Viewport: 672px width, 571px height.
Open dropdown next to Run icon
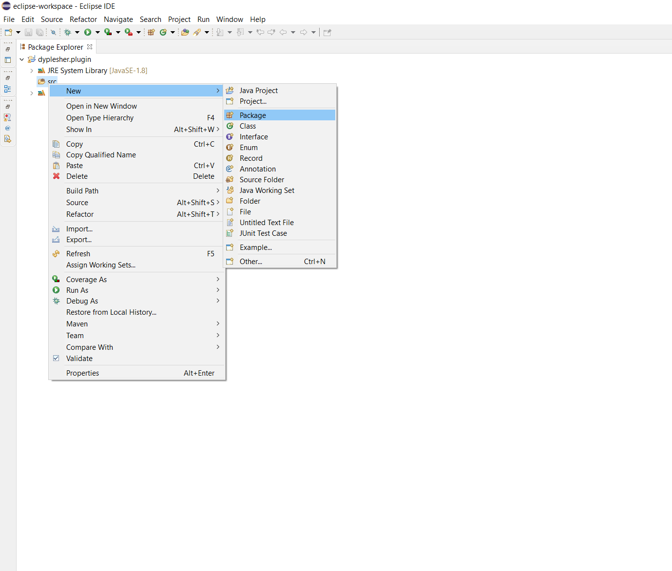tap(97, 32)
